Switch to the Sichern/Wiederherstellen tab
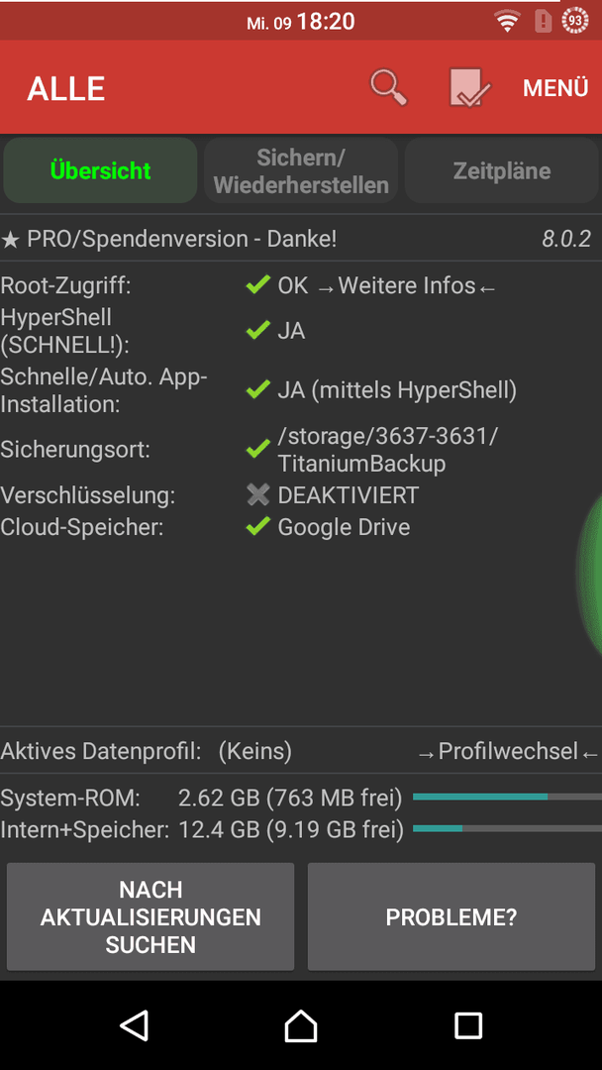This screenshot has width=602, height=1070. click(301, 170)
